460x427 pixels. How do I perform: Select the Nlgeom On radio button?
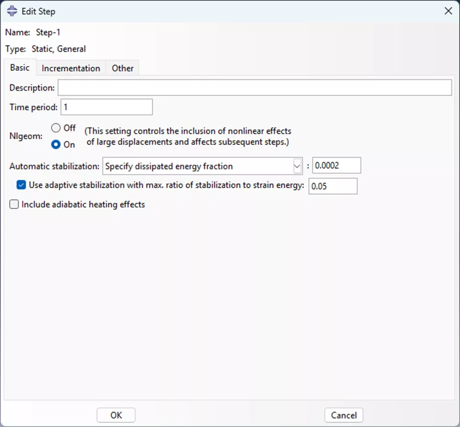pyautogui.click(x=56, y=145)
